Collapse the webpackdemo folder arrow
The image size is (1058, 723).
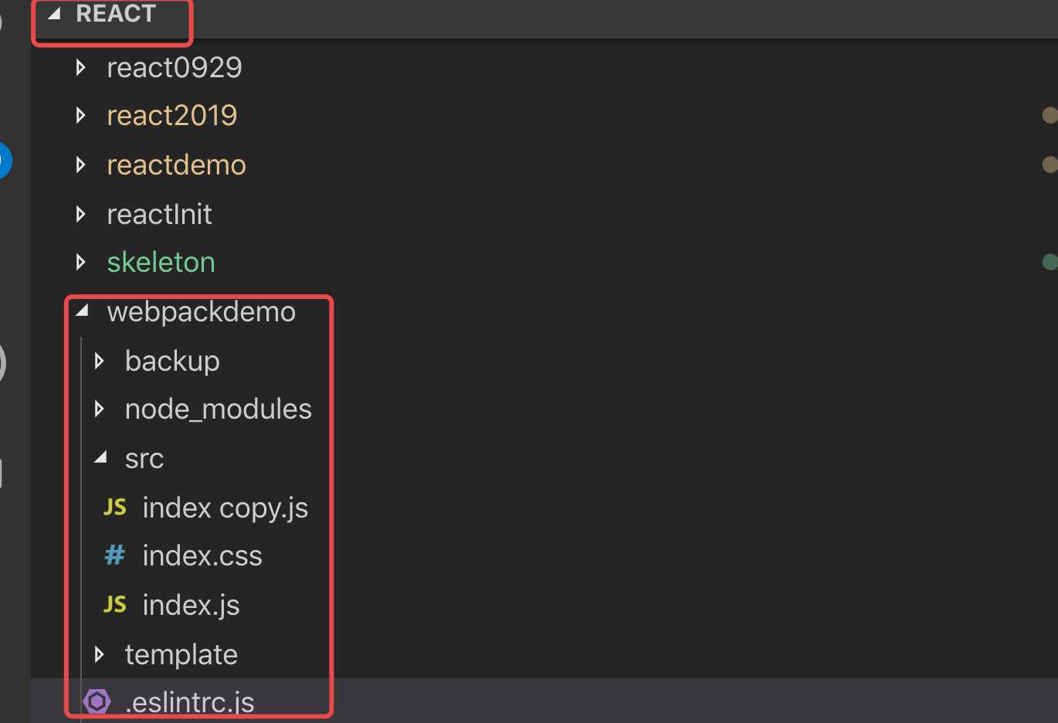82,311
